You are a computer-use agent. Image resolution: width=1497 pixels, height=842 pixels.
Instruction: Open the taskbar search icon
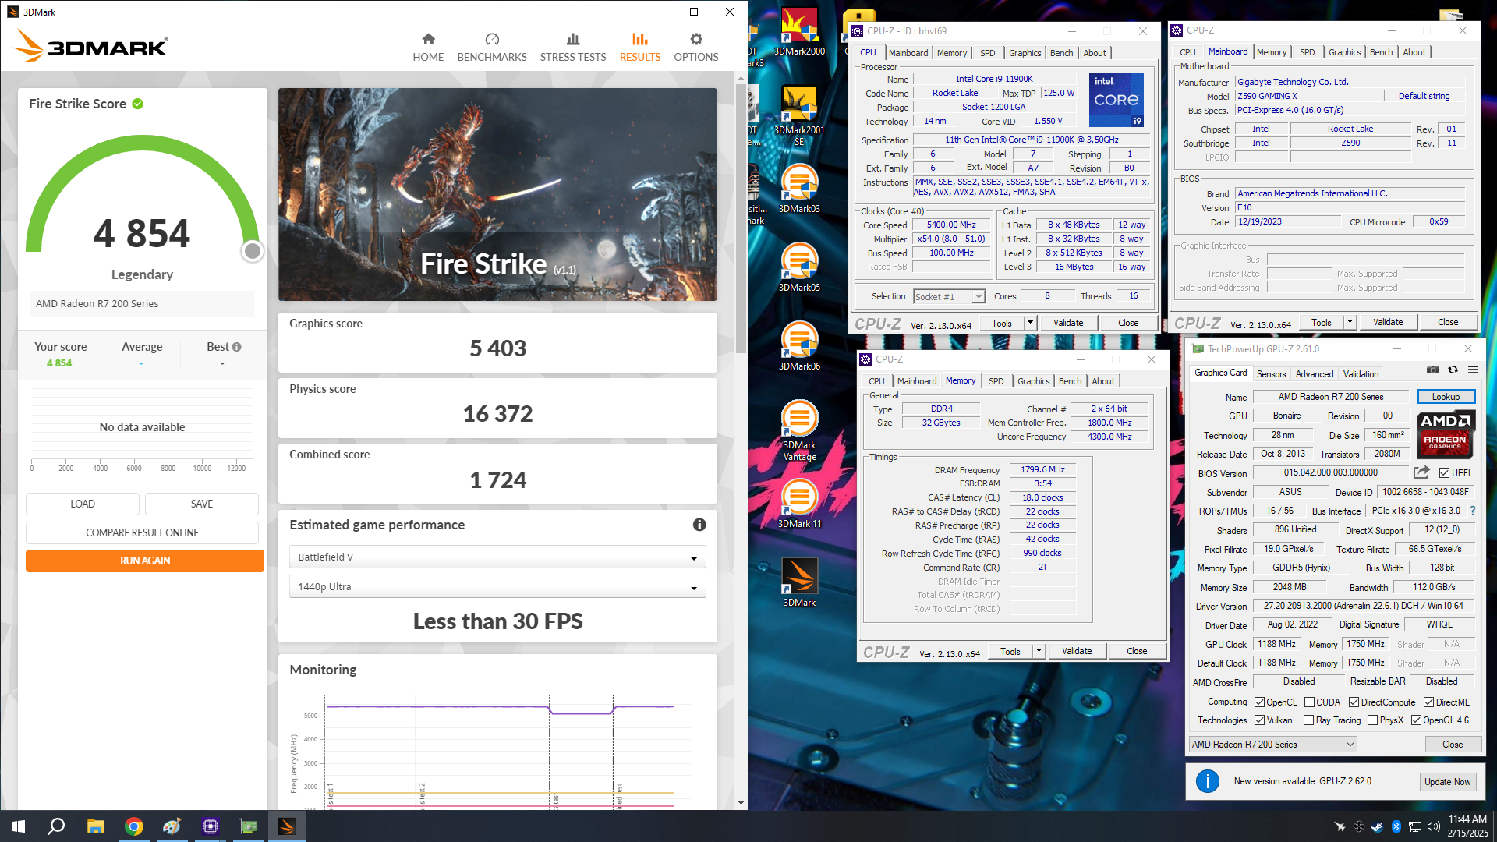coord(56,826)
